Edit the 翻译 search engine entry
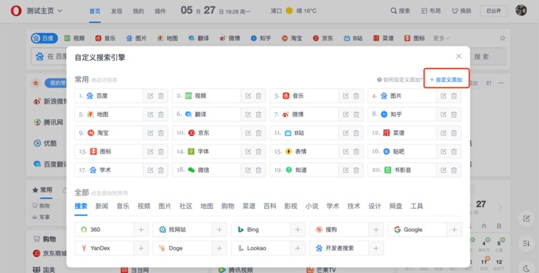This screenshot has width=539, height=273. (x=248, y=115)
